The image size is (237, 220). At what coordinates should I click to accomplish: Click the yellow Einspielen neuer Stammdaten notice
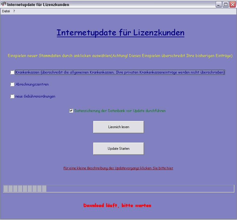120,56
